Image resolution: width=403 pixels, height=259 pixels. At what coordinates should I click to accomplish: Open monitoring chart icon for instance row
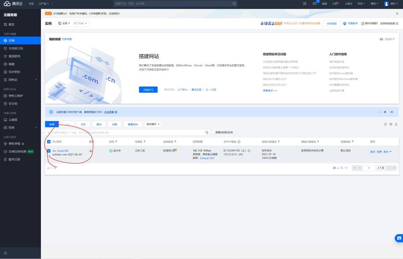pos(91,151)
